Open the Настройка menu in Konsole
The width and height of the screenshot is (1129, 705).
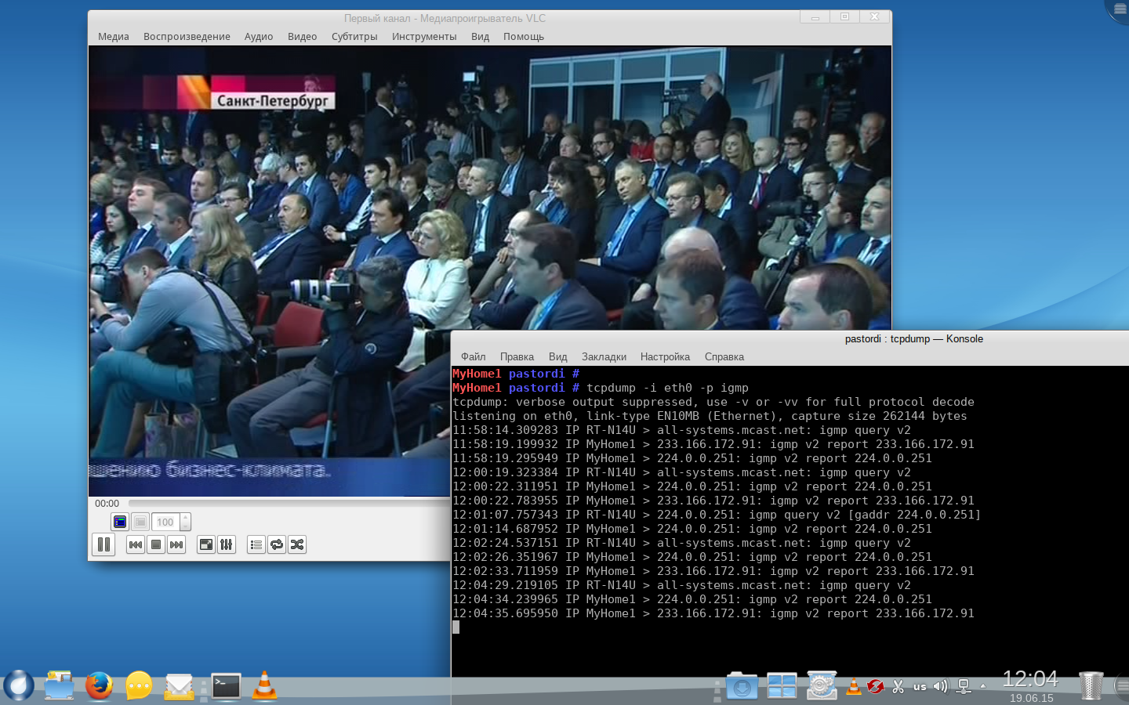(666, 357)
